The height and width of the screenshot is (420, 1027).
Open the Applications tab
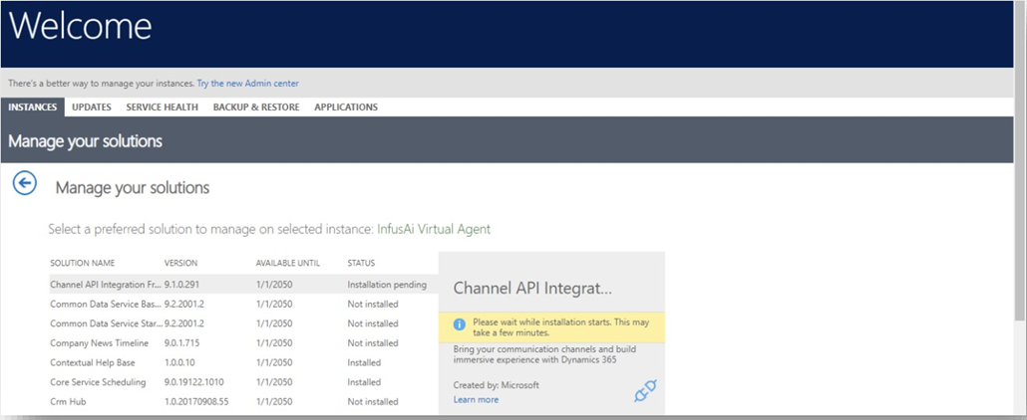346,107
